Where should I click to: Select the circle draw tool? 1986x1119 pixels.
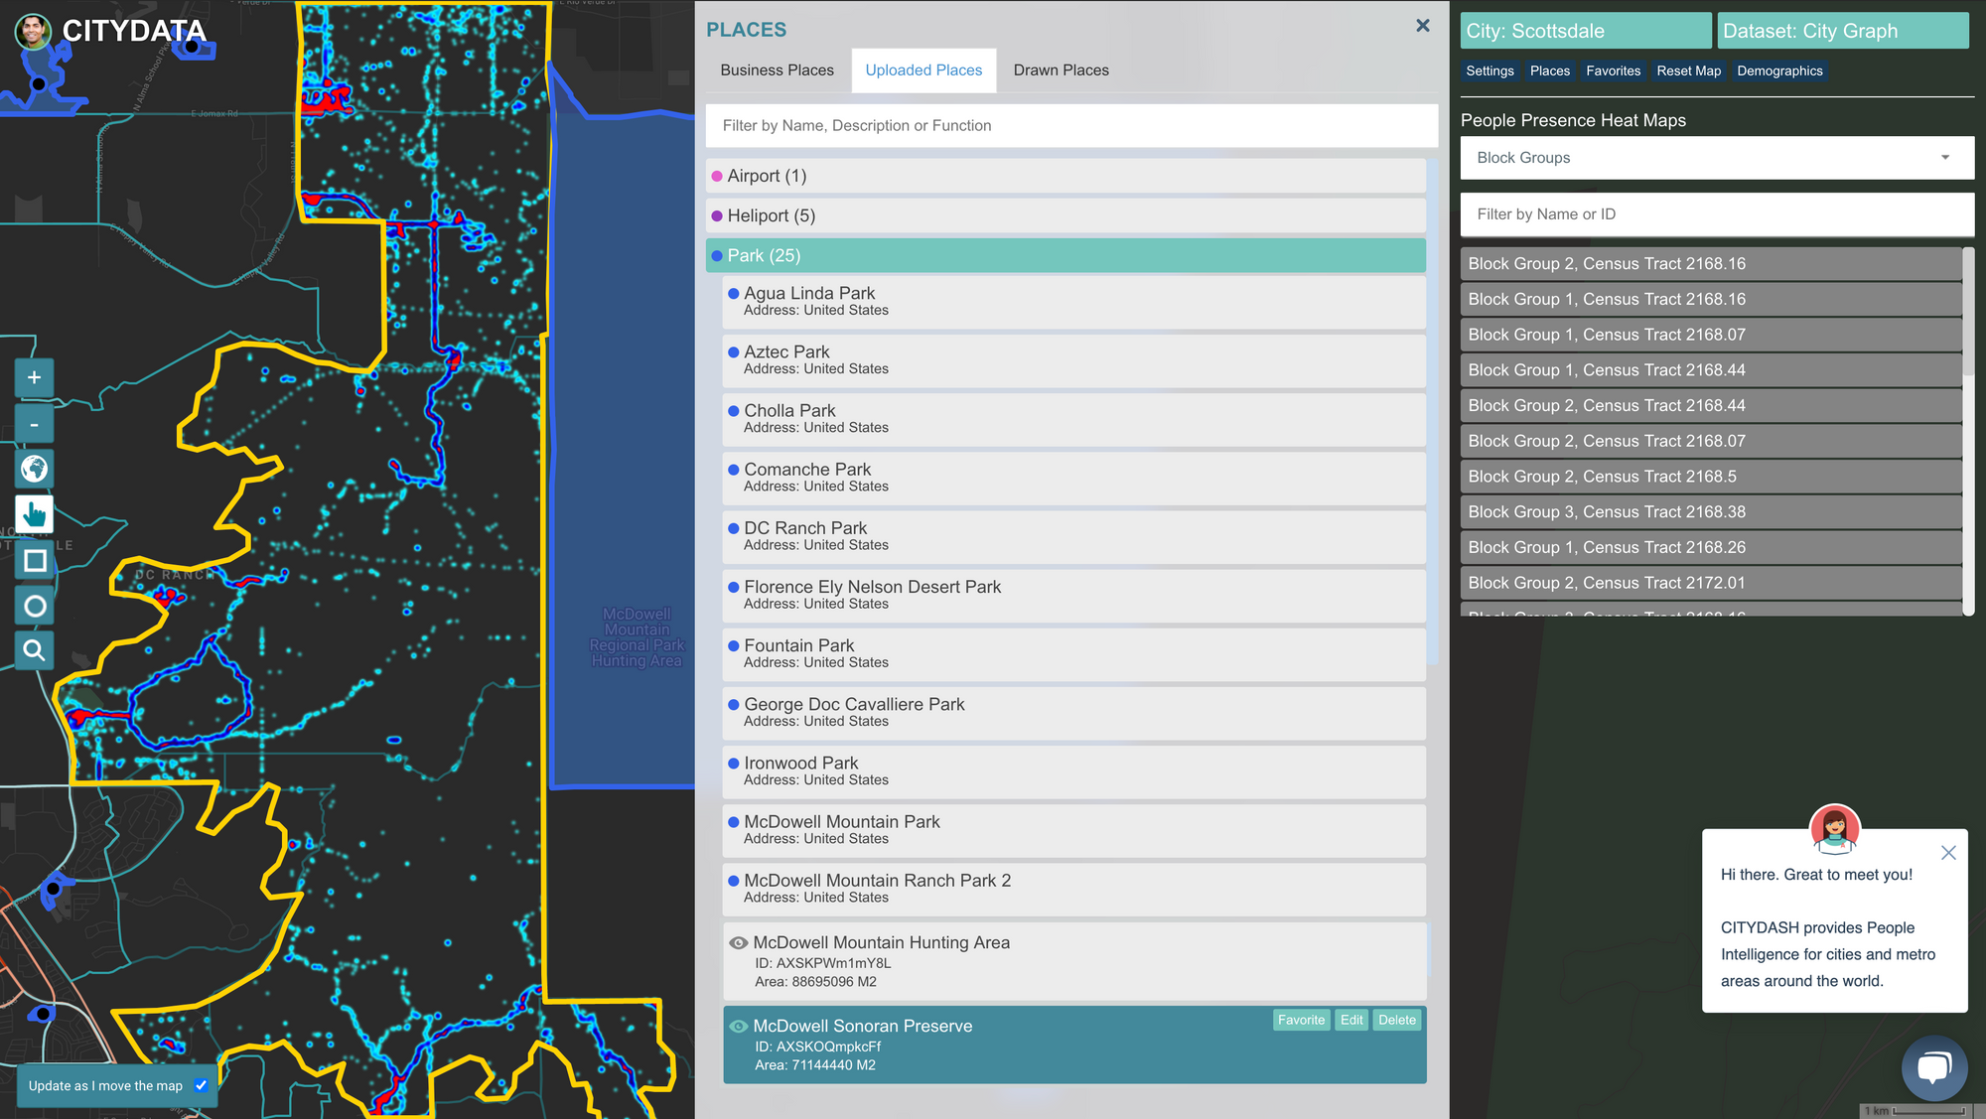(x=34, y=606)
